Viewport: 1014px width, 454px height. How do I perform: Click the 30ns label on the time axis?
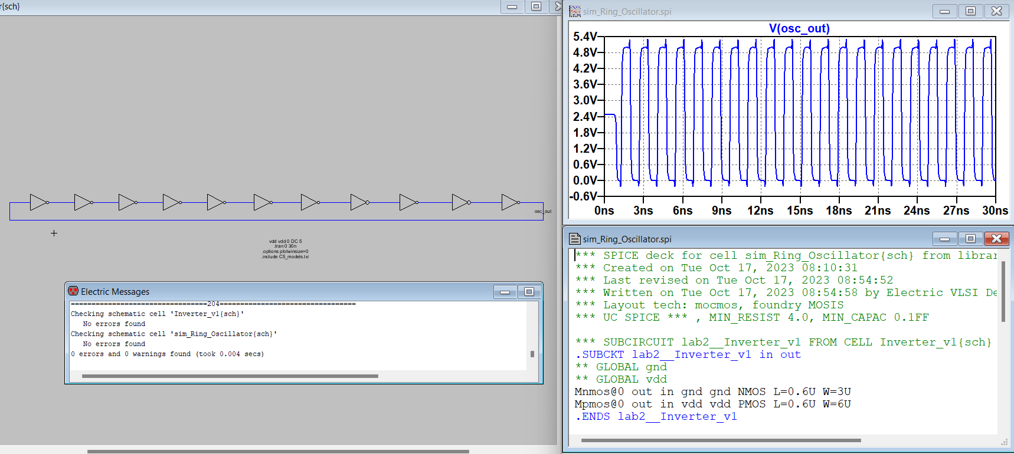995,210
